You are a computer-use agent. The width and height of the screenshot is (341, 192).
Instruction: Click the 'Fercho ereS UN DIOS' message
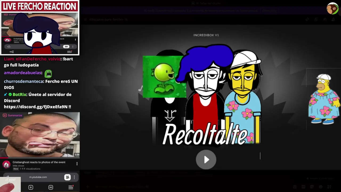tap(41, 84)
